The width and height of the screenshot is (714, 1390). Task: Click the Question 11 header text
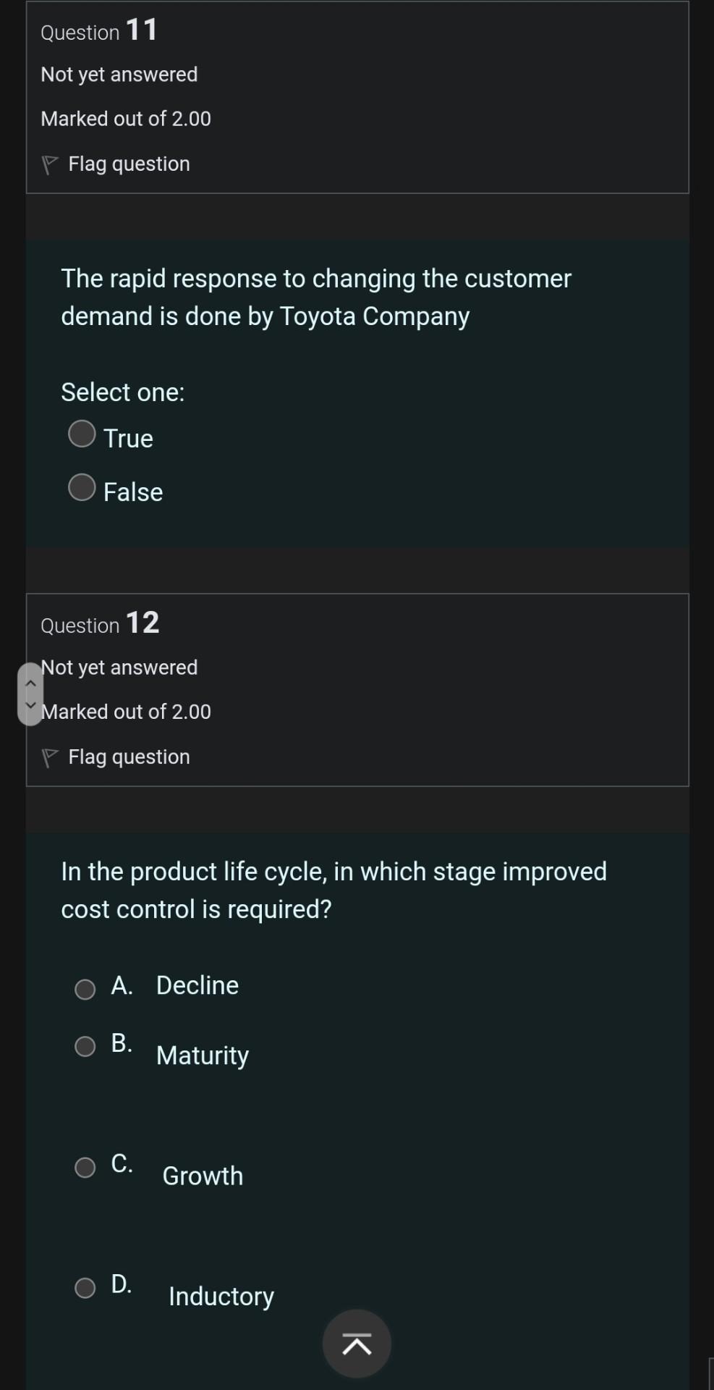(99, 30)
